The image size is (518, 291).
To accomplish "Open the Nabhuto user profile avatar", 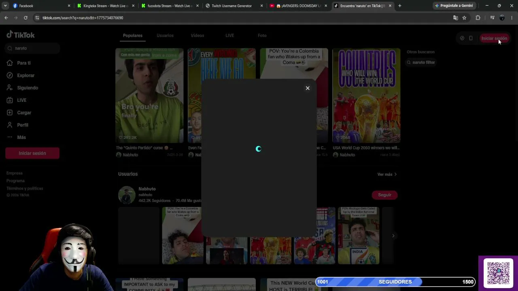I will (x=127, y=195).
